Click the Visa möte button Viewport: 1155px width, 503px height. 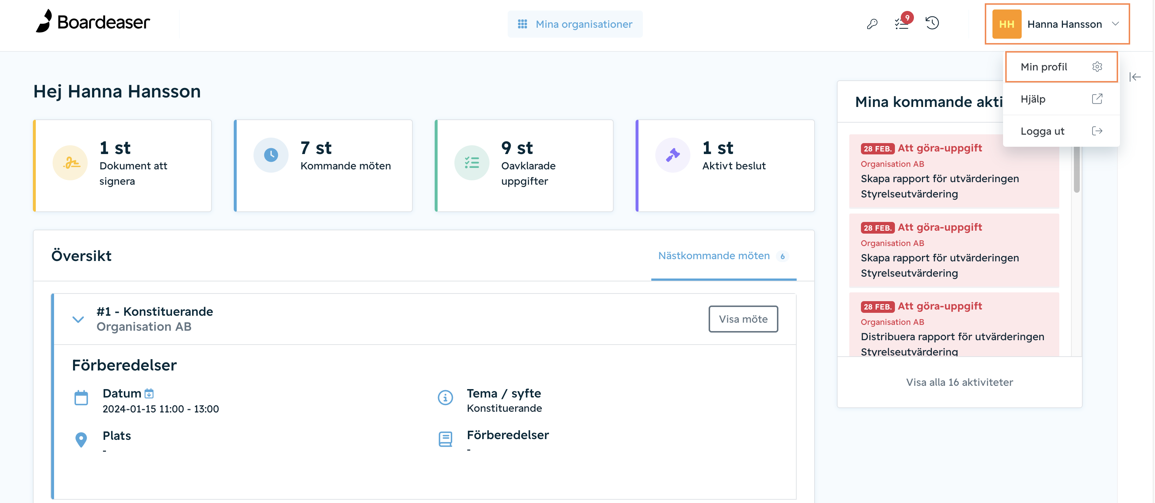click(743, 319)
